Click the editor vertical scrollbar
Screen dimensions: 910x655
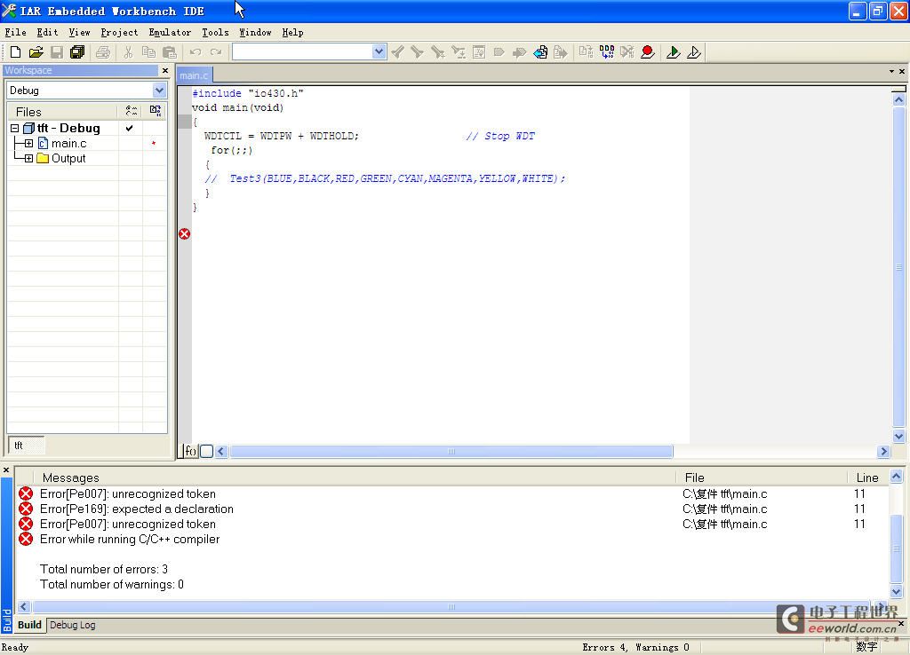(899, 268)
